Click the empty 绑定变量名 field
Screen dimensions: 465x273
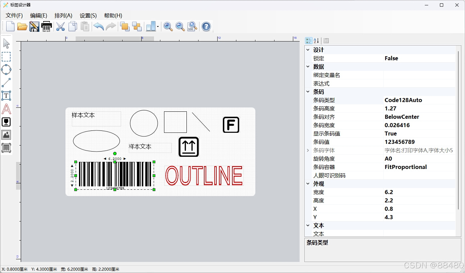(419, 75)
